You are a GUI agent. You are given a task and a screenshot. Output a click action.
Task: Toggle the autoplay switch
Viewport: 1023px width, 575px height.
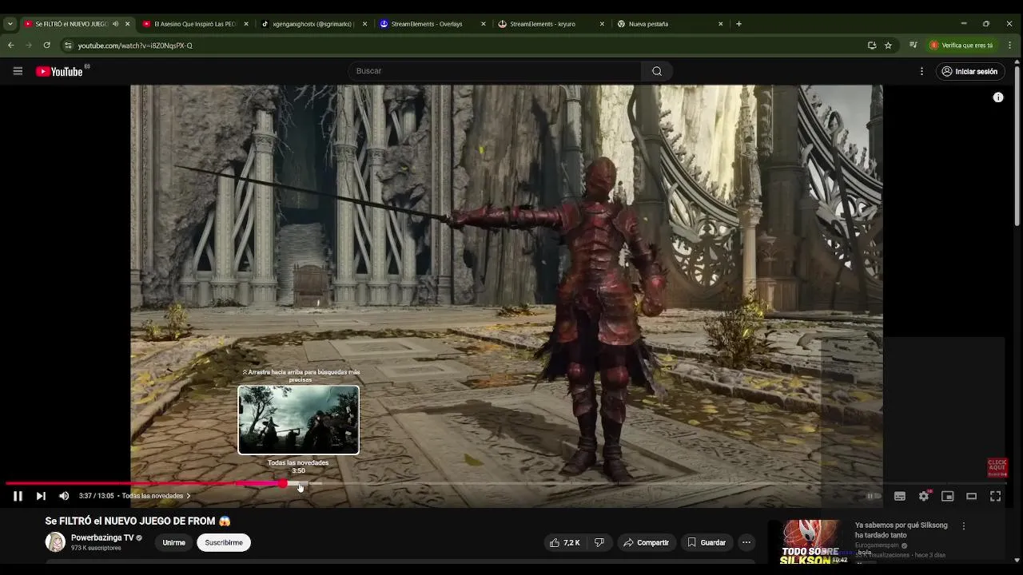click(x=874, y=496)
